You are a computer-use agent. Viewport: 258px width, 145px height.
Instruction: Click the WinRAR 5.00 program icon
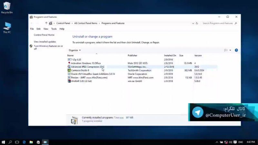click(69, 81)
